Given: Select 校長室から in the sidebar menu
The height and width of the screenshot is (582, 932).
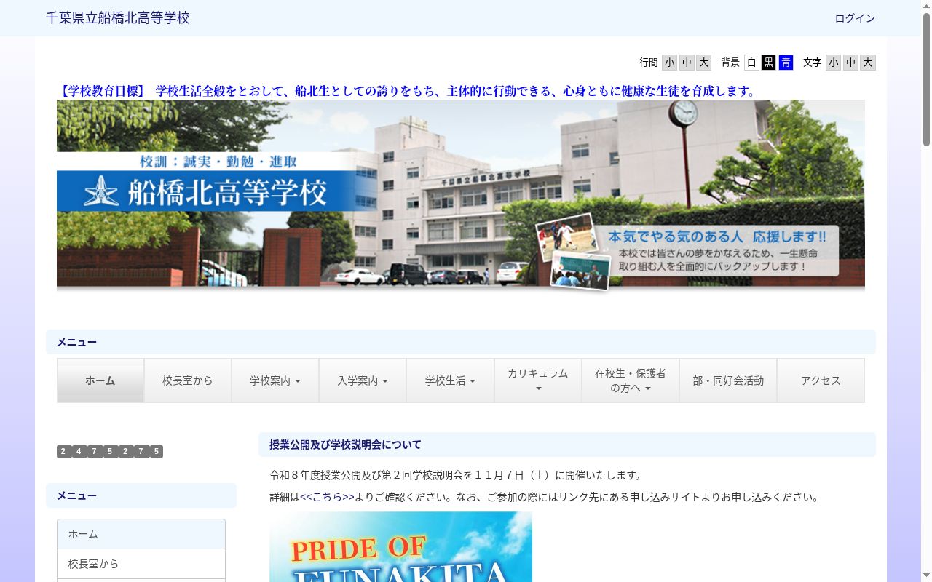Looking at the screenshot, I should click(141, 564).
